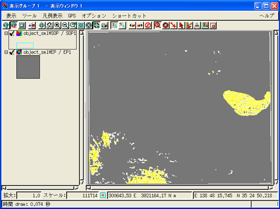280x209 pixels.
Task: Click legend panel scroll-down arrow
Action: (x=82, y=182)
